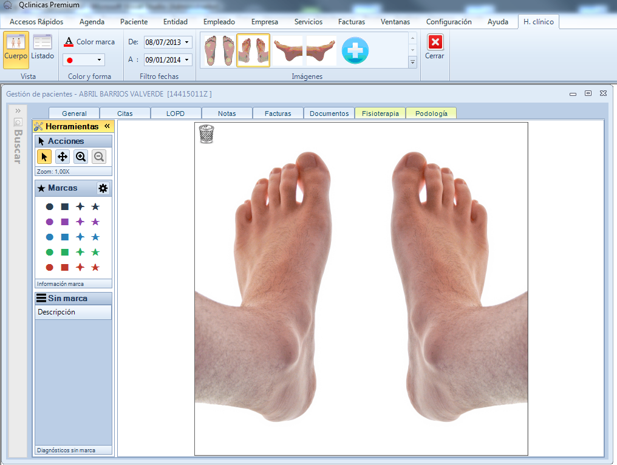The image size is (617, 465).
Task: Open the 'A' end date dropdown
Action: click(x=187, y=60)
